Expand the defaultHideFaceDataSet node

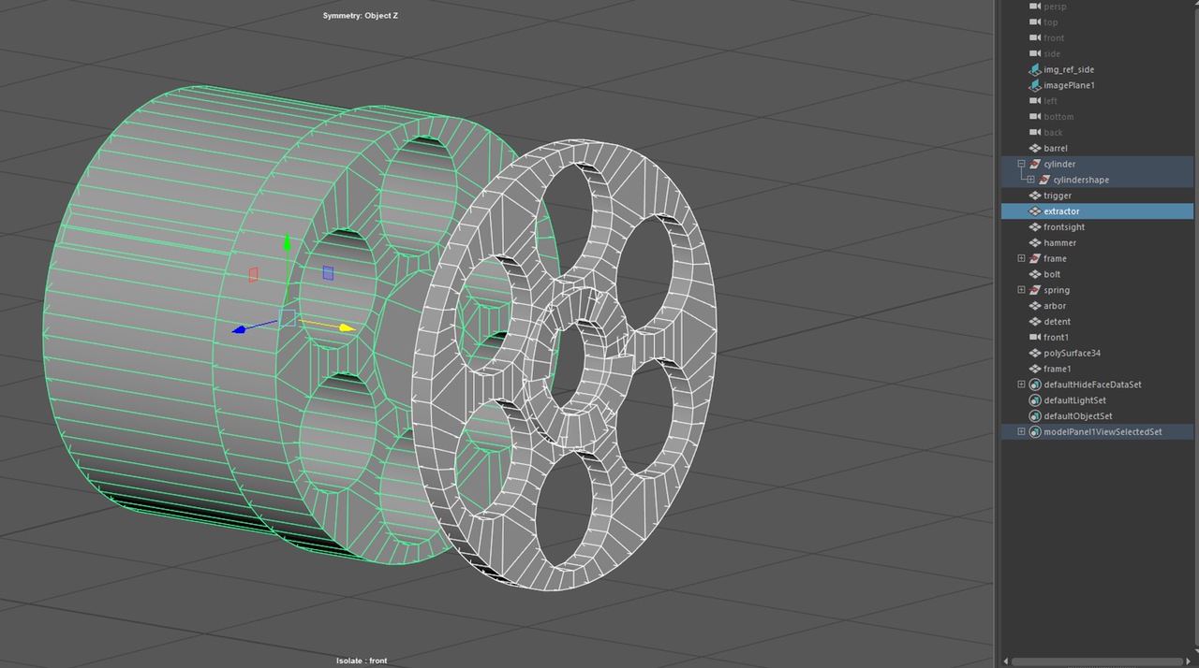click(1021, 385)
